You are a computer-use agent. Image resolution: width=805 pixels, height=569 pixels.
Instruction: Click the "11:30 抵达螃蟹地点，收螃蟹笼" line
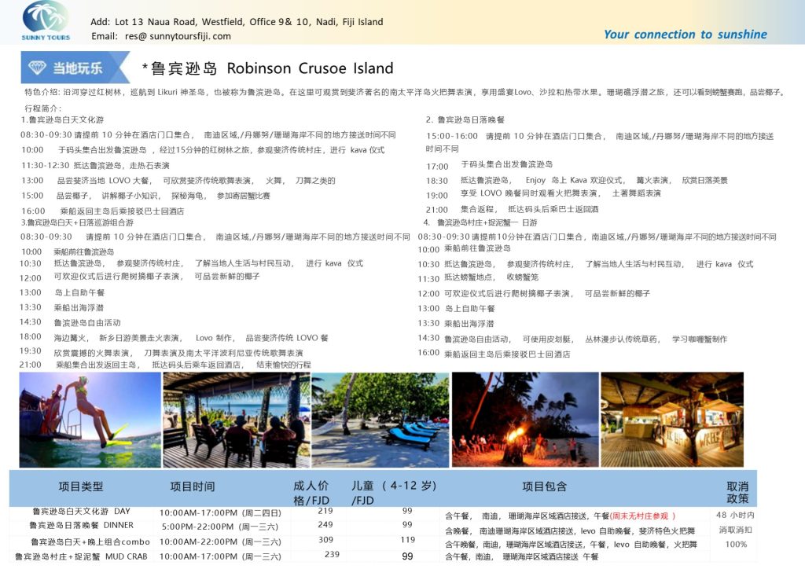(x=478, y=277)
